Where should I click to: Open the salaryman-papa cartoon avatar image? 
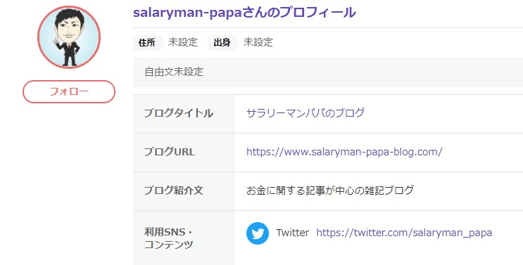point(69,37)
